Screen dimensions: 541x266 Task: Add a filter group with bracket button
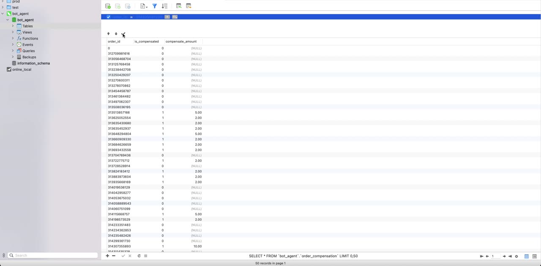175,17
